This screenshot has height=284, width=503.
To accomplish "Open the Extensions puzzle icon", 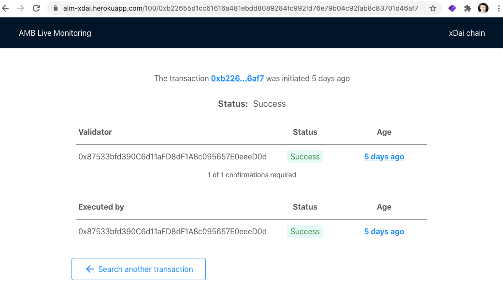I will pos(467,8).
